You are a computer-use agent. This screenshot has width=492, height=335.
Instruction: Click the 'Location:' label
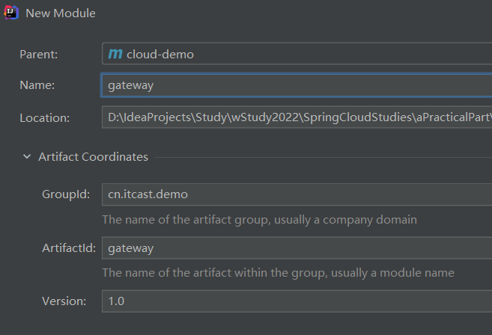point(44,118)
